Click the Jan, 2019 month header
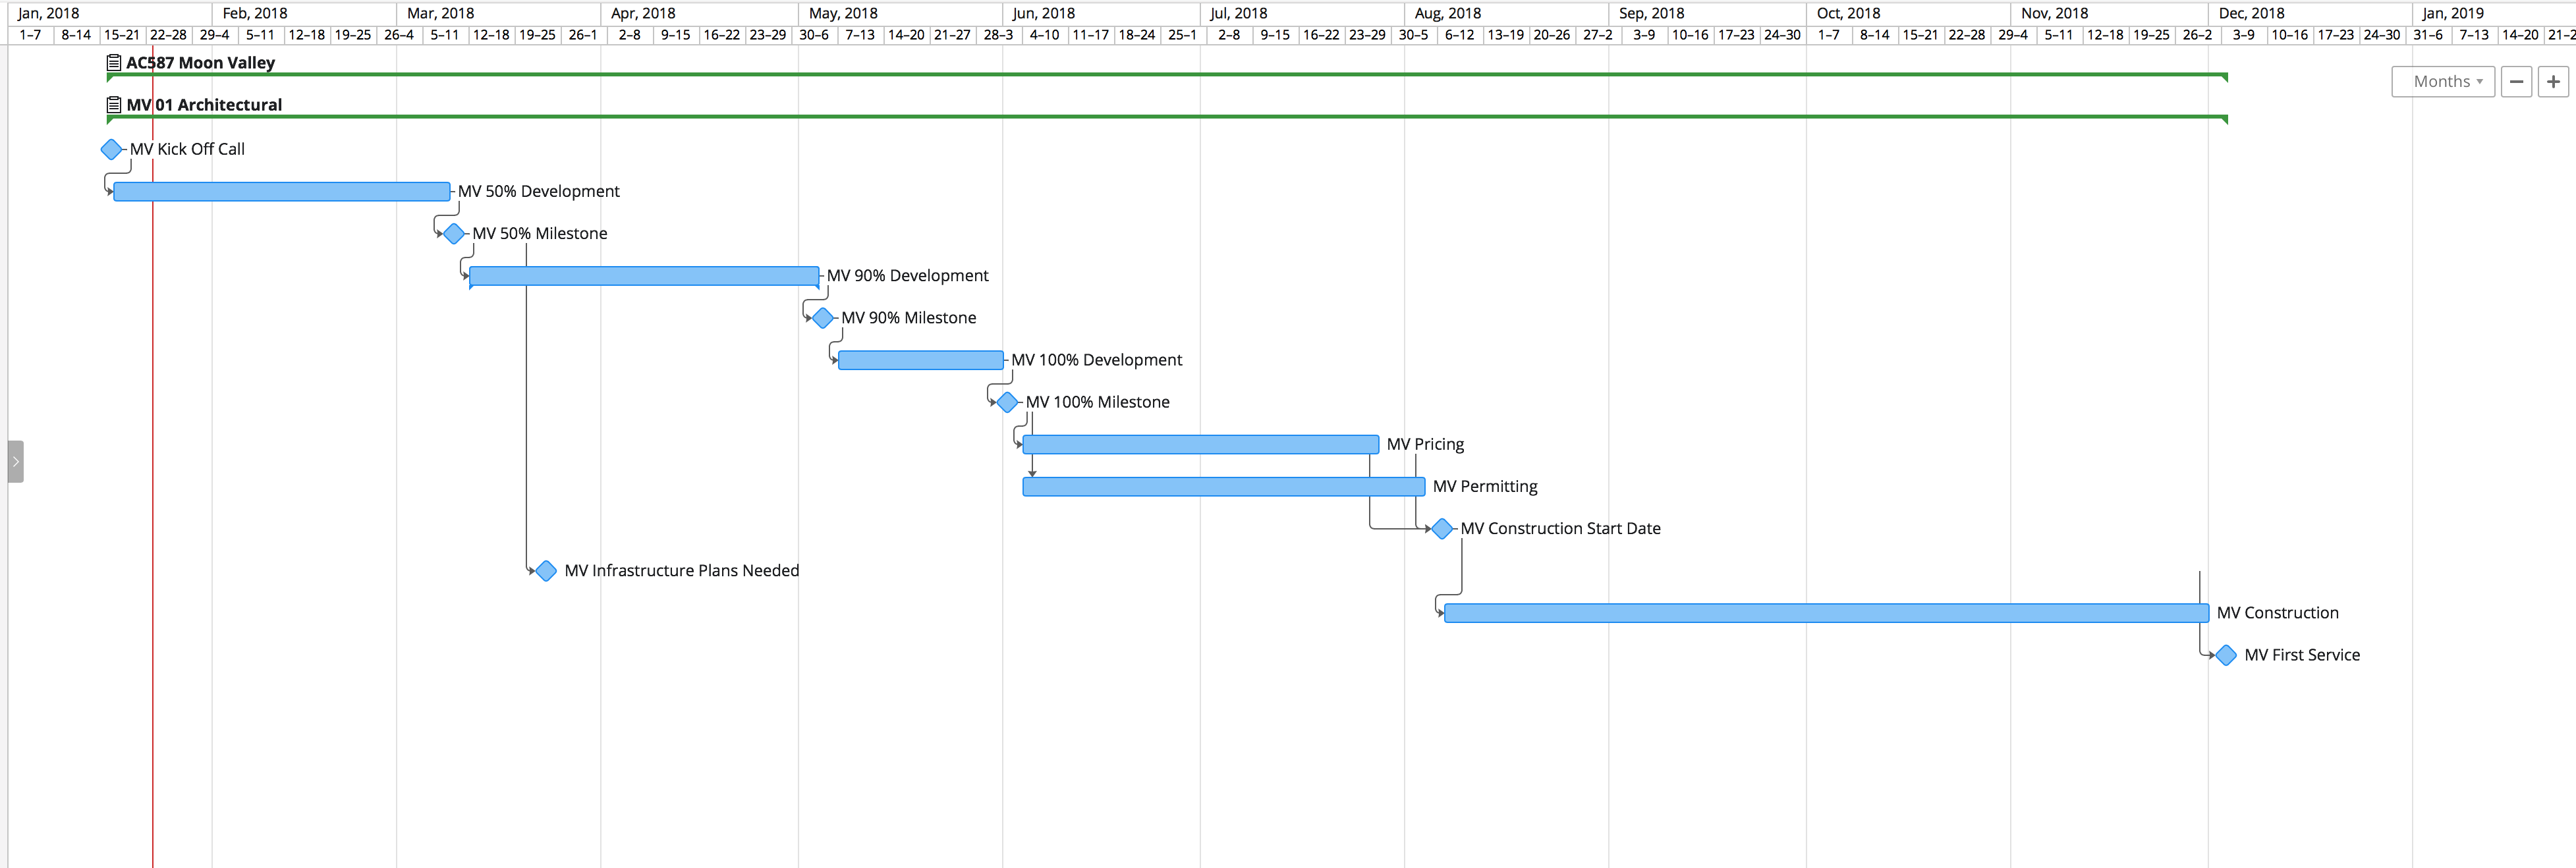 (x=2494, y=13)
